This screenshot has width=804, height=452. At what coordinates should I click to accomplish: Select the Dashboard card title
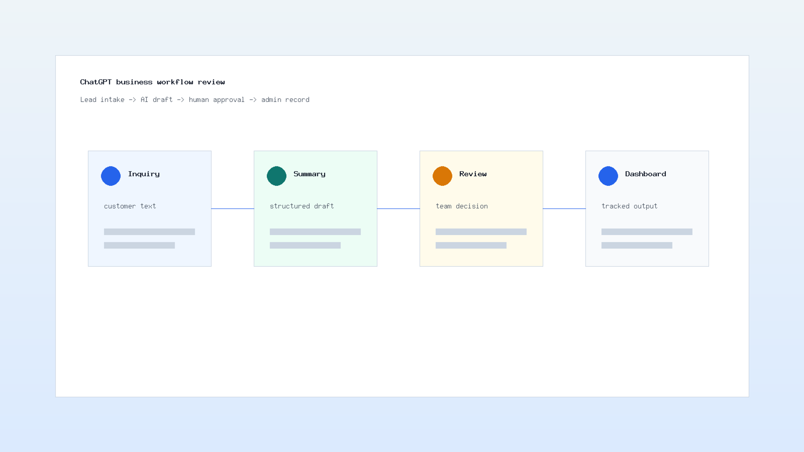point(646,174)
